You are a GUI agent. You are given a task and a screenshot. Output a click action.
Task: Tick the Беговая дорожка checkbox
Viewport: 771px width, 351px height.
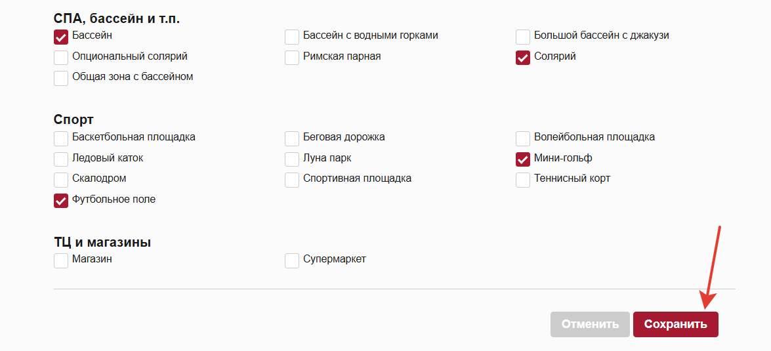292,138
